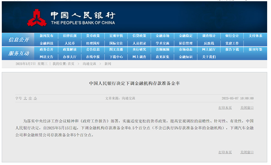The height and width of the screenshot is (165, 271).
Task: Select 征信管理 navigation item
Action: [x=186, y=43]
